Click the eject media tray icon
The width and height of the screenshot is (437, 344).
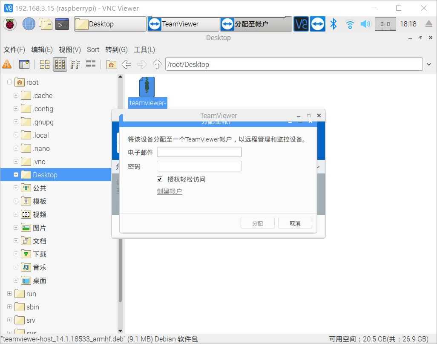[x=429, y=24]
